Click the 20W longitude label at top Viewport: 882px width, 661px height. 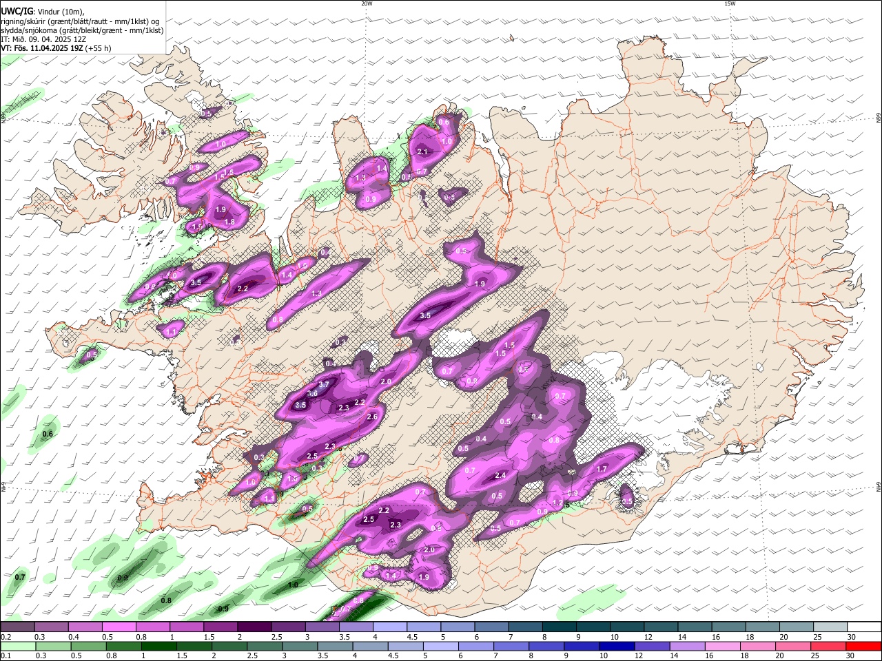(367, 3)
